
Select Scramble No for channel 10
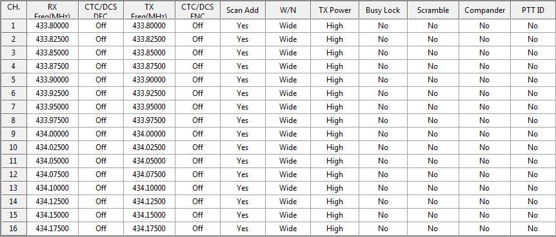tap(433, 147)
